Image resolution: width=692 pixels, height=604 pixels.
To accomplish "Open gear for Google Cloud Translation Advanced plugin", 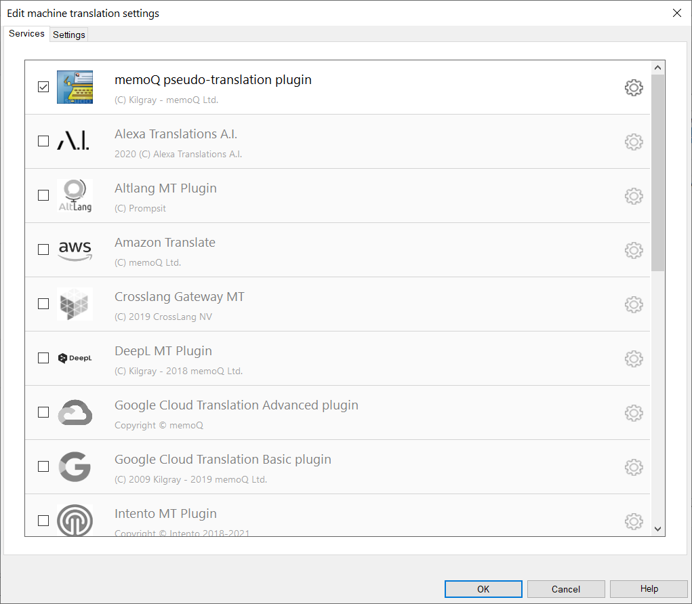I will coord(634,414).
